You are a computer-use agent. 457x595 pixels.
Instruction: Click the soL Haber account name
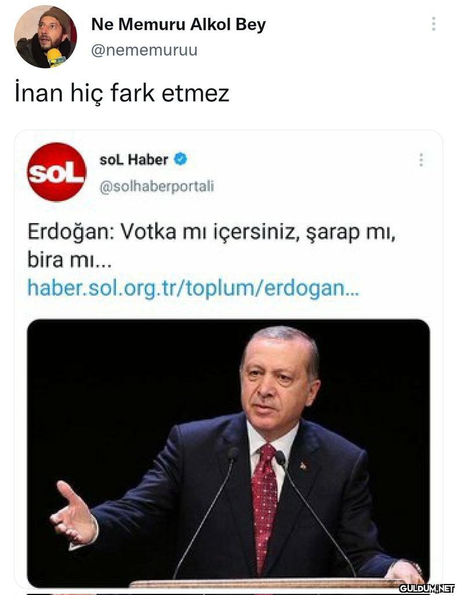(x=133, y=160)
